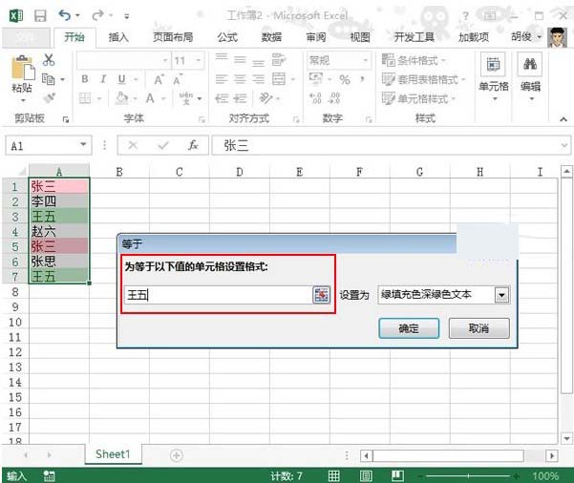Collapse the ribbon with the chevron

(x=563, y=119)
